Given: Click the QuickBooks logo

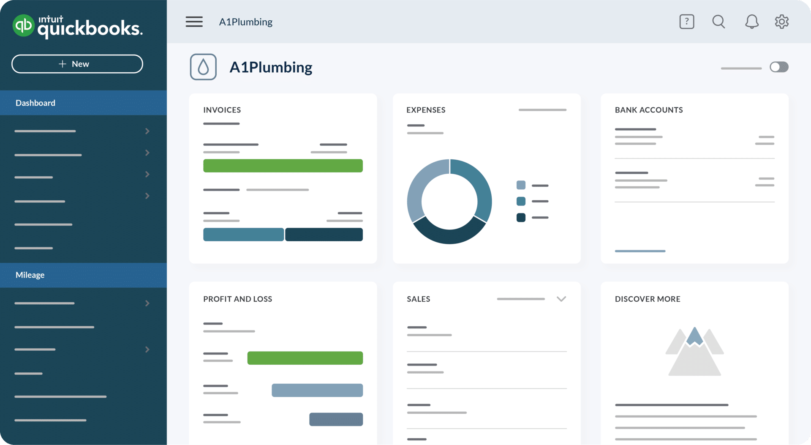Looking at the screenshot, I should click(78, 26).
